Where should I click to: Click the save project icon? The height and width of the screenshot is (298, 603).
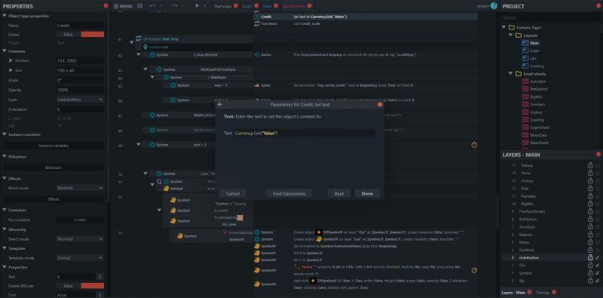point(139,6)
